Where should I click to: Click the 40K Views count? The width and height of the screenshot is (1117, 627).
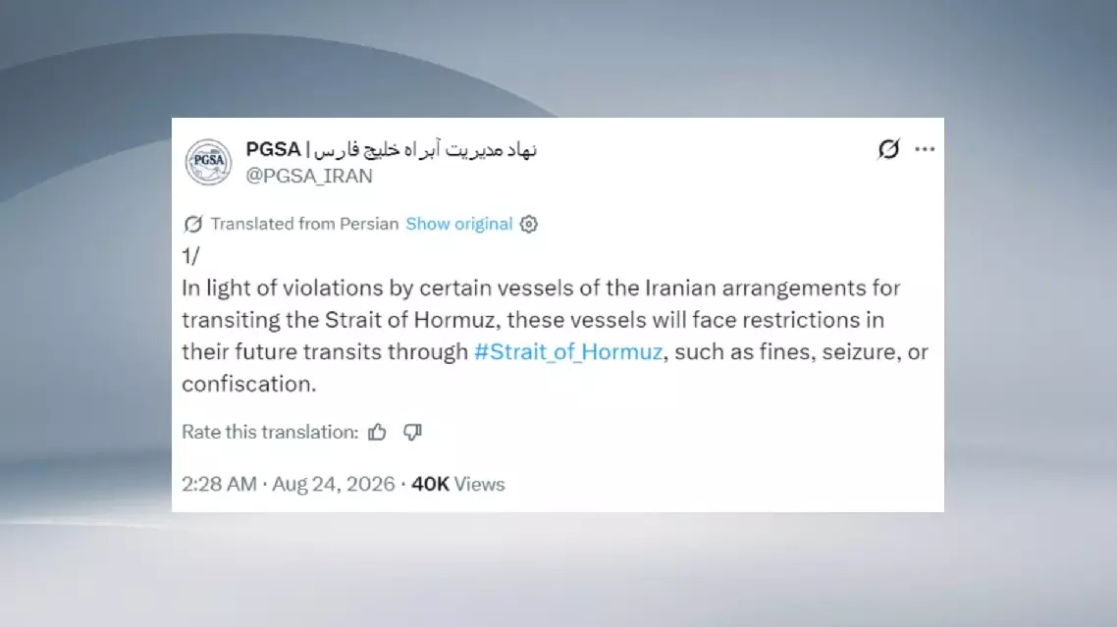coord(458,484)
